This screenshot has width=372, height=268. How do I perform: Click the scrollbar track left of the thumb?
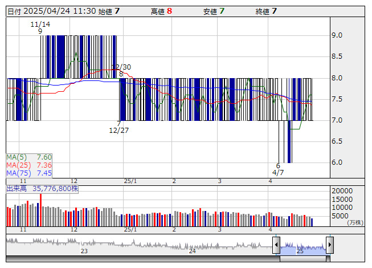click(143, 259)
